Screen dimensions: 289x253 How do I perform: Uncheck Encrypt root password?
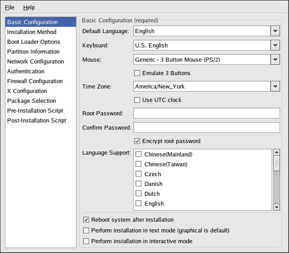pos(137,141)
